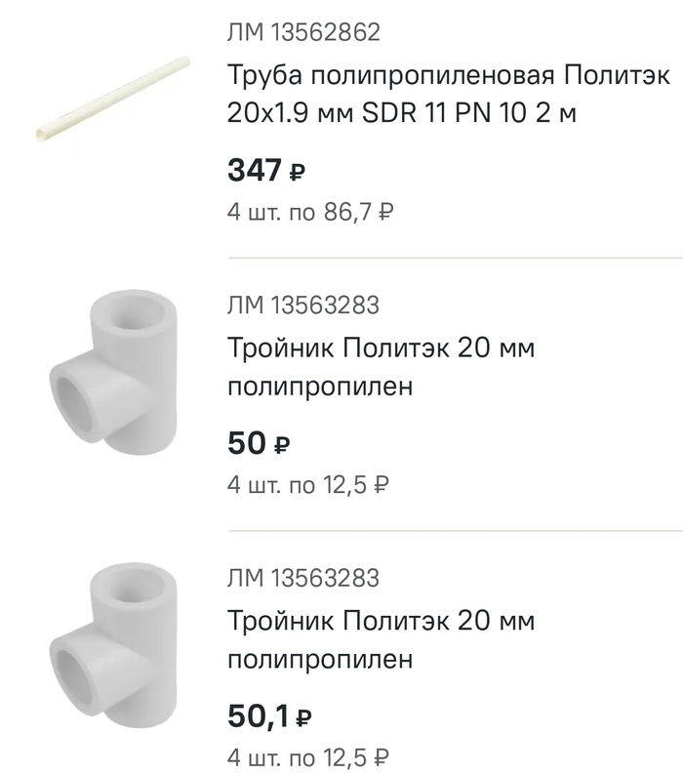
Task: Click '4 шт. по 12,5 ₽' under the 50,1 ₽ price
Action: pyautogui.click(x=308, y=756)
